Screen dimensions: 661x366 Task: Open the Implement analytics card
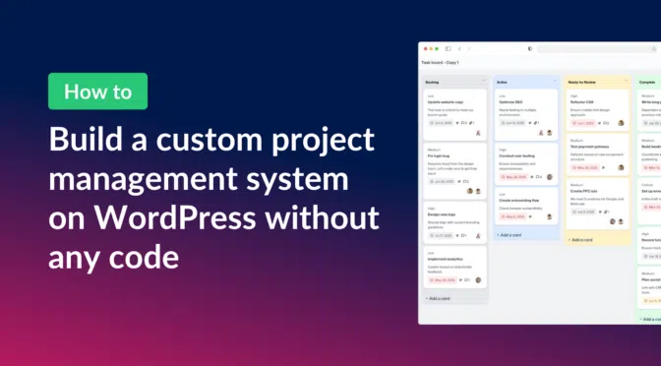click(454, 267)
